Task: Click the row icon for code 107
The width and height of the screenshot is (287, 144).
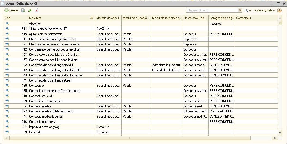Action: pyautogui.click(x=7, y=127)
